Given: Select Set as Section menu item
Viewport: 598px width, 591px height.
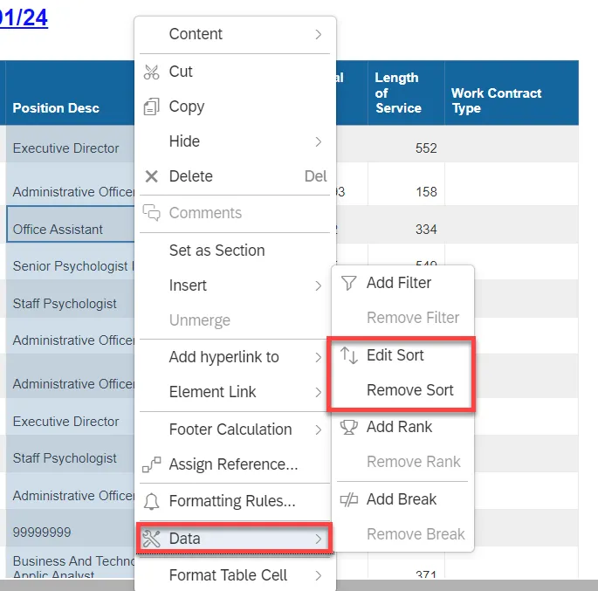Looking at the screenshot, I should [217, 251].
